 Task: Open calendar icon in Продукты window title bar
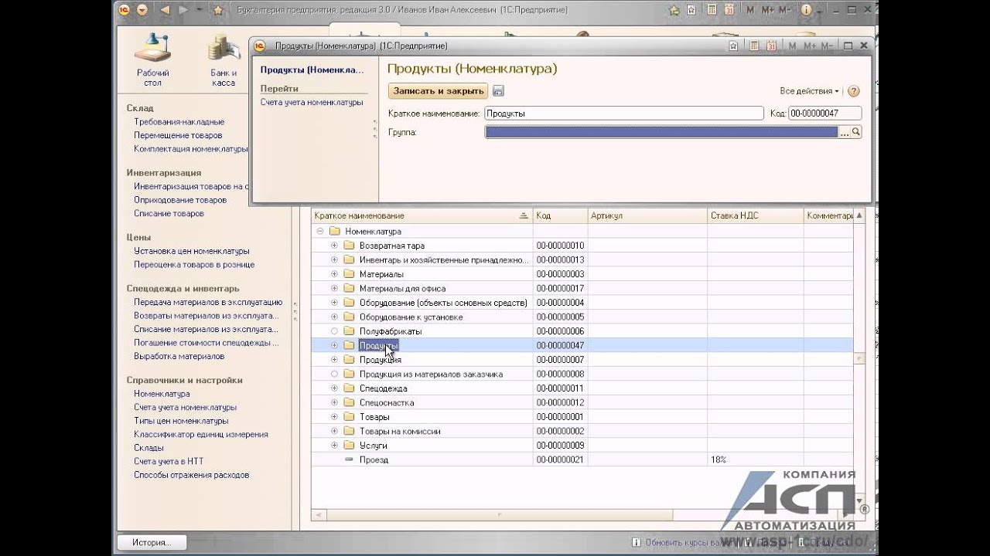tap(771, 46)
